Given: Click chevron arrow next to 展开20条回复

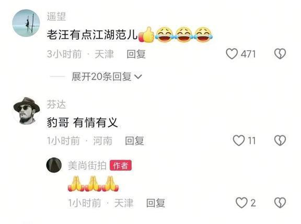Looking at the screenshot, I should pos(138,77).
